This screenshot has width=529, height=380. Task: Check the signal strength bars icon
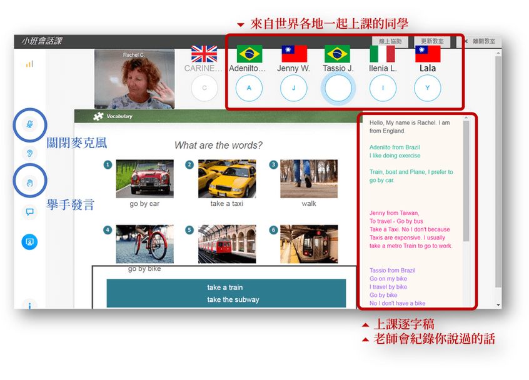click(29, 64)
